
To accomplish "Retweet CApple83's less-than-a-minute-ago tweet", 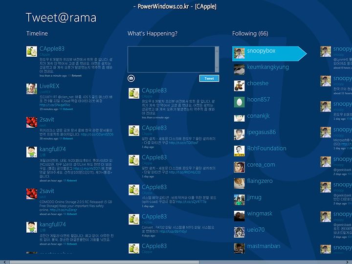I will 76,76.
